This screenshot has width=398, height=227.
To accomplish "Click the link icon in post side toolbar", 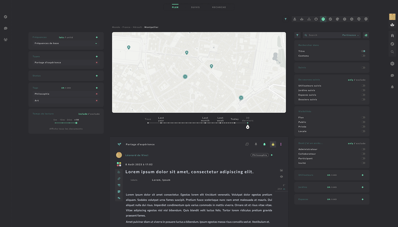I will [x=119, y=179].
